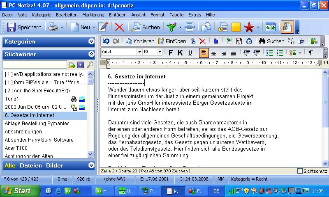This screenshot has width=329, height=197.
Task: Collapse the Kategorien panel
Action: [x=91, y=41]
